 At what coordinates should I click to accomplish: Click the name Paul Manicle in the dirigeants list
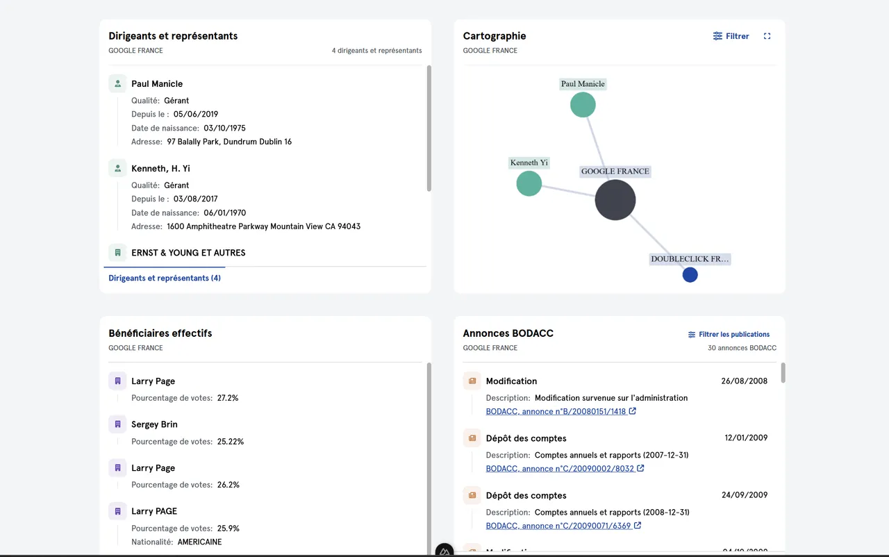coord(157,84)
